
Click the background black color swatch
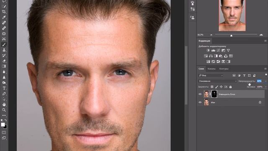click(5, 127)
